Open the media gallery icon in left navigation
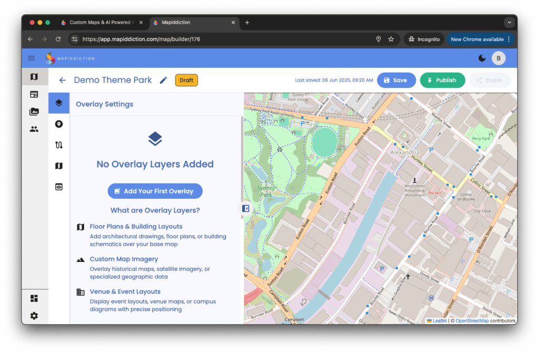Image resolution: width=539 pixels, height=353 pixels. tap(34, 112)
